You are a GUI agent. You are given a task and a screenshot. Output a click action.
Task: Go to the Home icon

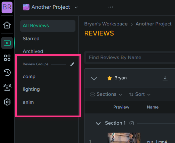tap(7, 25)
